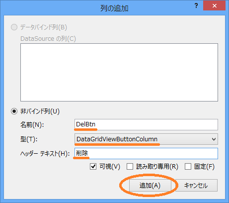Click the question mark help icon

point(196,6)
